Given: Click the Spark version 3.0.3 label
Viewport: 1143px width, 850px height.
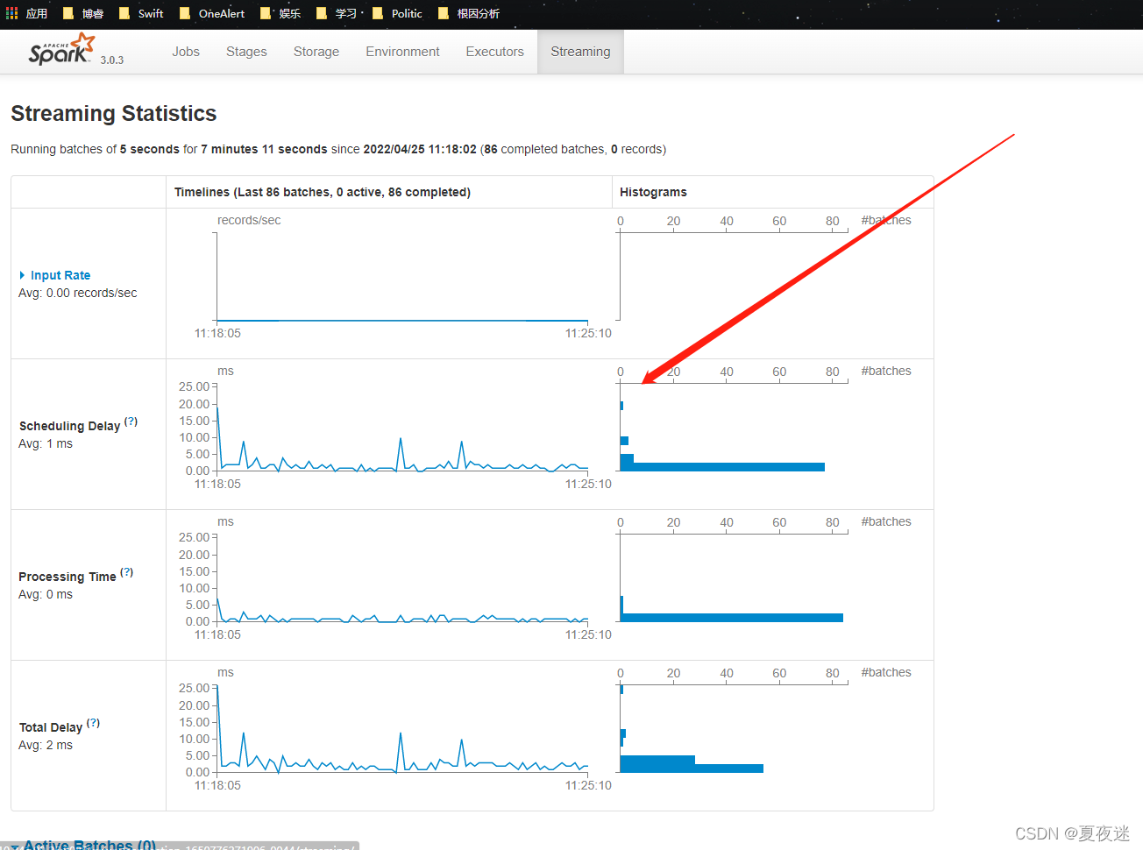Looking at the screenshot, I should 112,60.
